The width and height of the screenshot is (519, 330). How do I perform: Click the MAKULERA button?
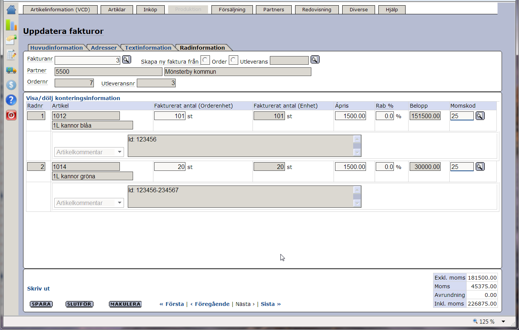(x=125, y=304)
